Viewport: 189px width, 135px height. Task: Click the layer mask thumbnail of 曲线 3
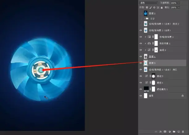(156, 50)
